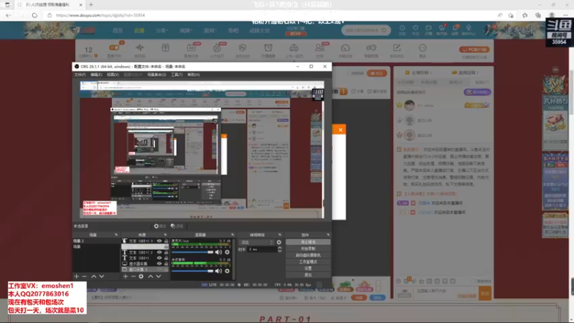Pop out the 来源 dock panel
Viewport: 574px width, 323px height.
166,235
